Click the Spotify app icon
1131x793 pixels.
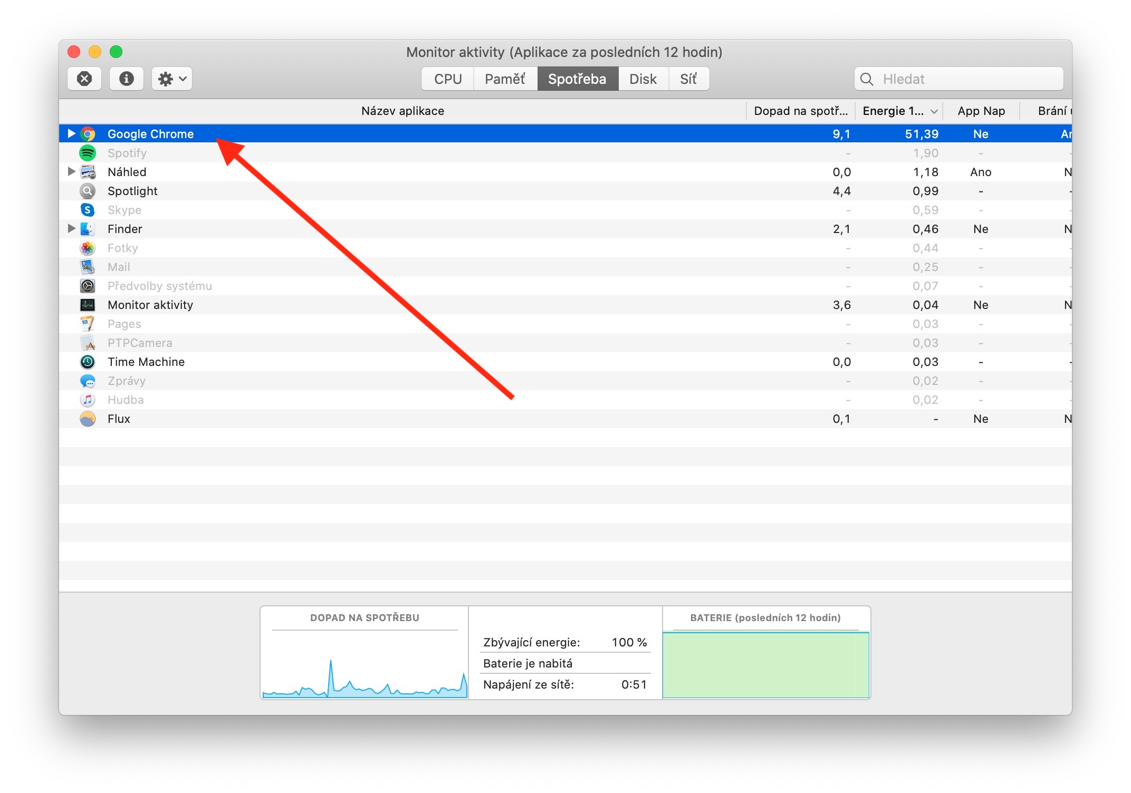[88, 153]
